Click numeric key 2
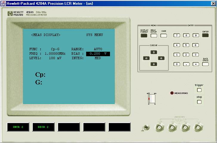 pos(186,55)
